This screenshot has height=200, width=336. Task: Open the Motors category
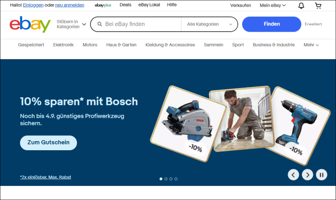90,45
